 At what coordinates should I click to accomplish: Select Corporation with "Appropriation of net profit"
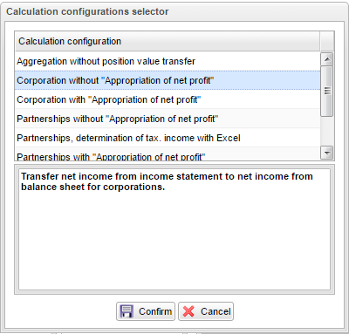point(168,99)
